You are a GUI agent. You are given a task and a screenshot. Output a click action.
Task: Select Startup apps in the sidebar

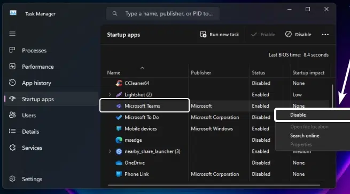(x=51, y=99)
